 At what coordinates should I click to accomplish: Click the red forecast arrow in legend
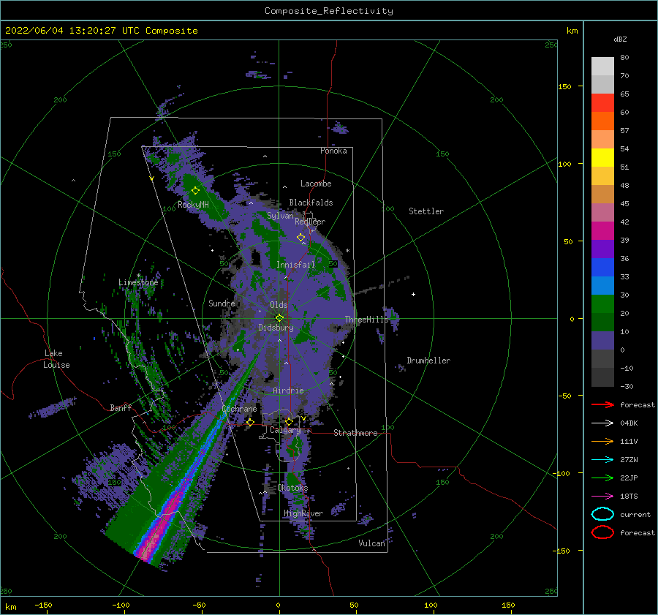pyautogui.click(x=602, y=404)
